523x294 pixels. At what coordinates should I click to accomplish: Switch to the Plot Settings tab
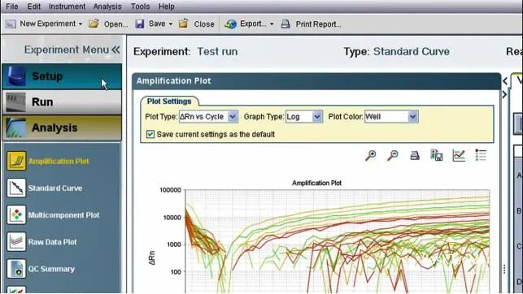click(x=169, y=102)
